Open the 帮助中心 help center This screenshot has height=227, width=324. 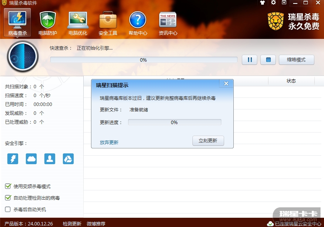[x=138, y=22]
